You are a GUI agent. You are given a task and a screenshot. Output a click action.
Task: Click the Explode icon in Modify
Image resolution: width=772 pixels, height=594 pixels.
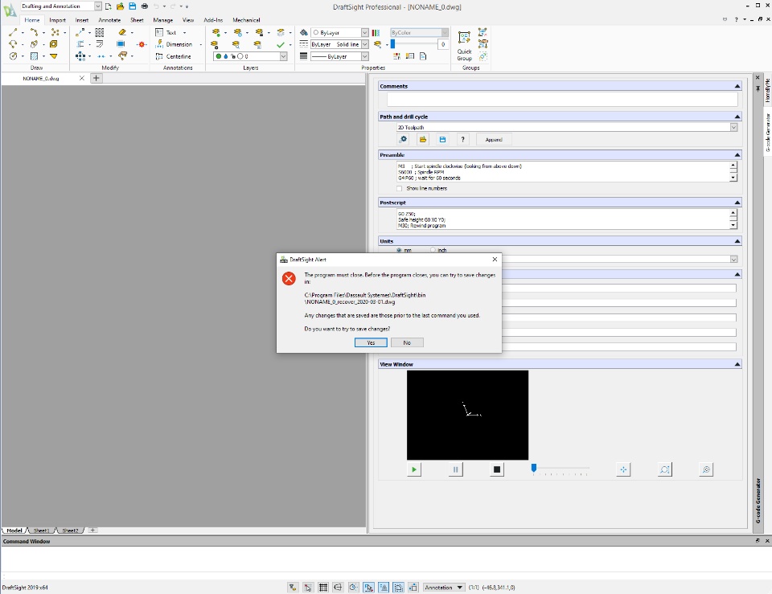[142, 44]
